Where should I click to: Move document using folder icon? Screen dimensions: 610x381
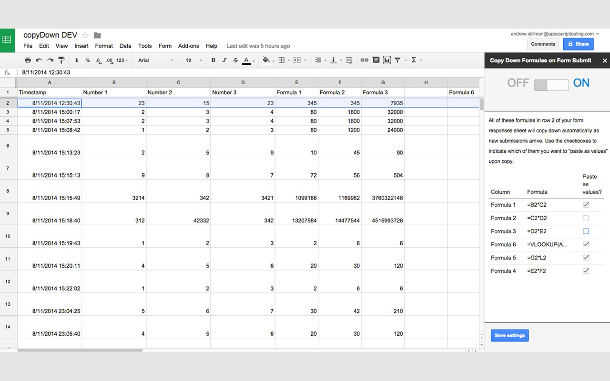click(x=97, y=35)
